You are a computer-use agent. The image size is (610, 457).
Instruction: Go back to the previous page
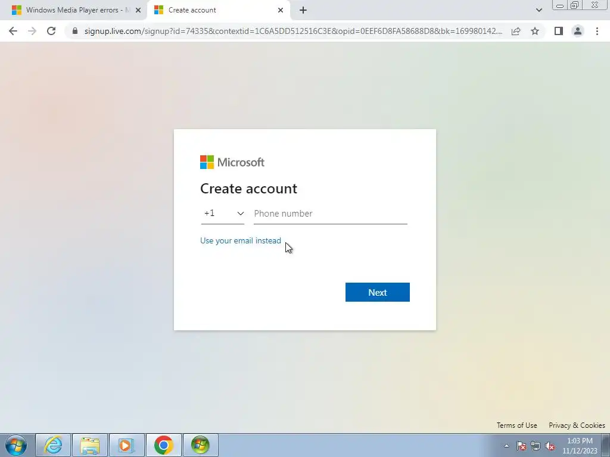[13, 31]
